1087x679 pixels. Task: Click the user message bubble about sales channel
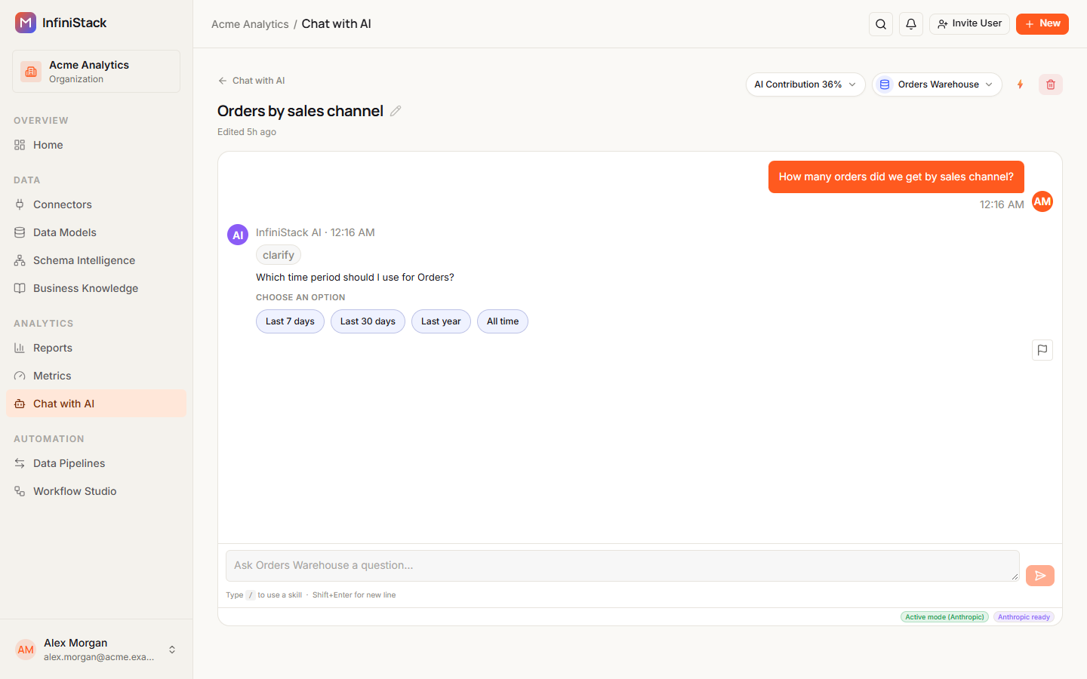pos(896,177)
